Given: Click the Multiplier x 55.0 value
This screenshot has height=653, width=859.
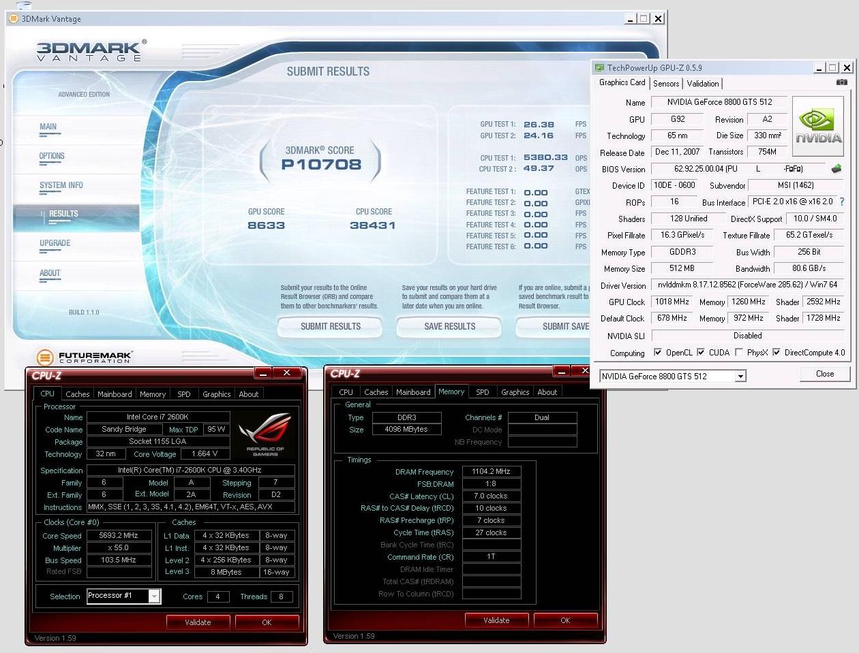Looking at the screenshot, I should click(119, 547).
